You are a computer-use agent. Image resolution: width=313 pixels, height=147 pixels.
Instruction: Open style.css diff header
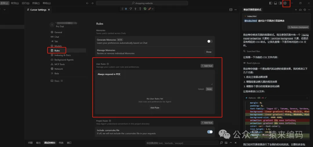[276, 98]
